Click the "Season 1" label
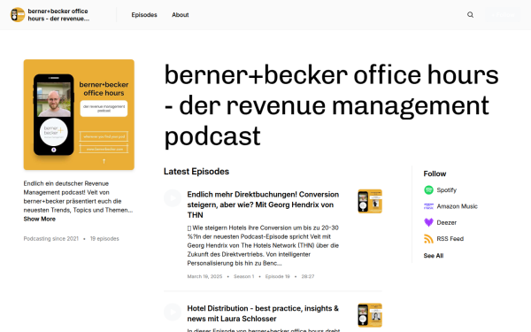This screenshot has width=531, height=332. [x=244, y=276]
